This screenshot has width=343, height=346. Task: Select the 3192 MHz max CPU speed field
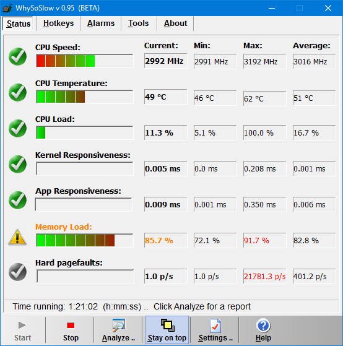(x=264, y=61)
